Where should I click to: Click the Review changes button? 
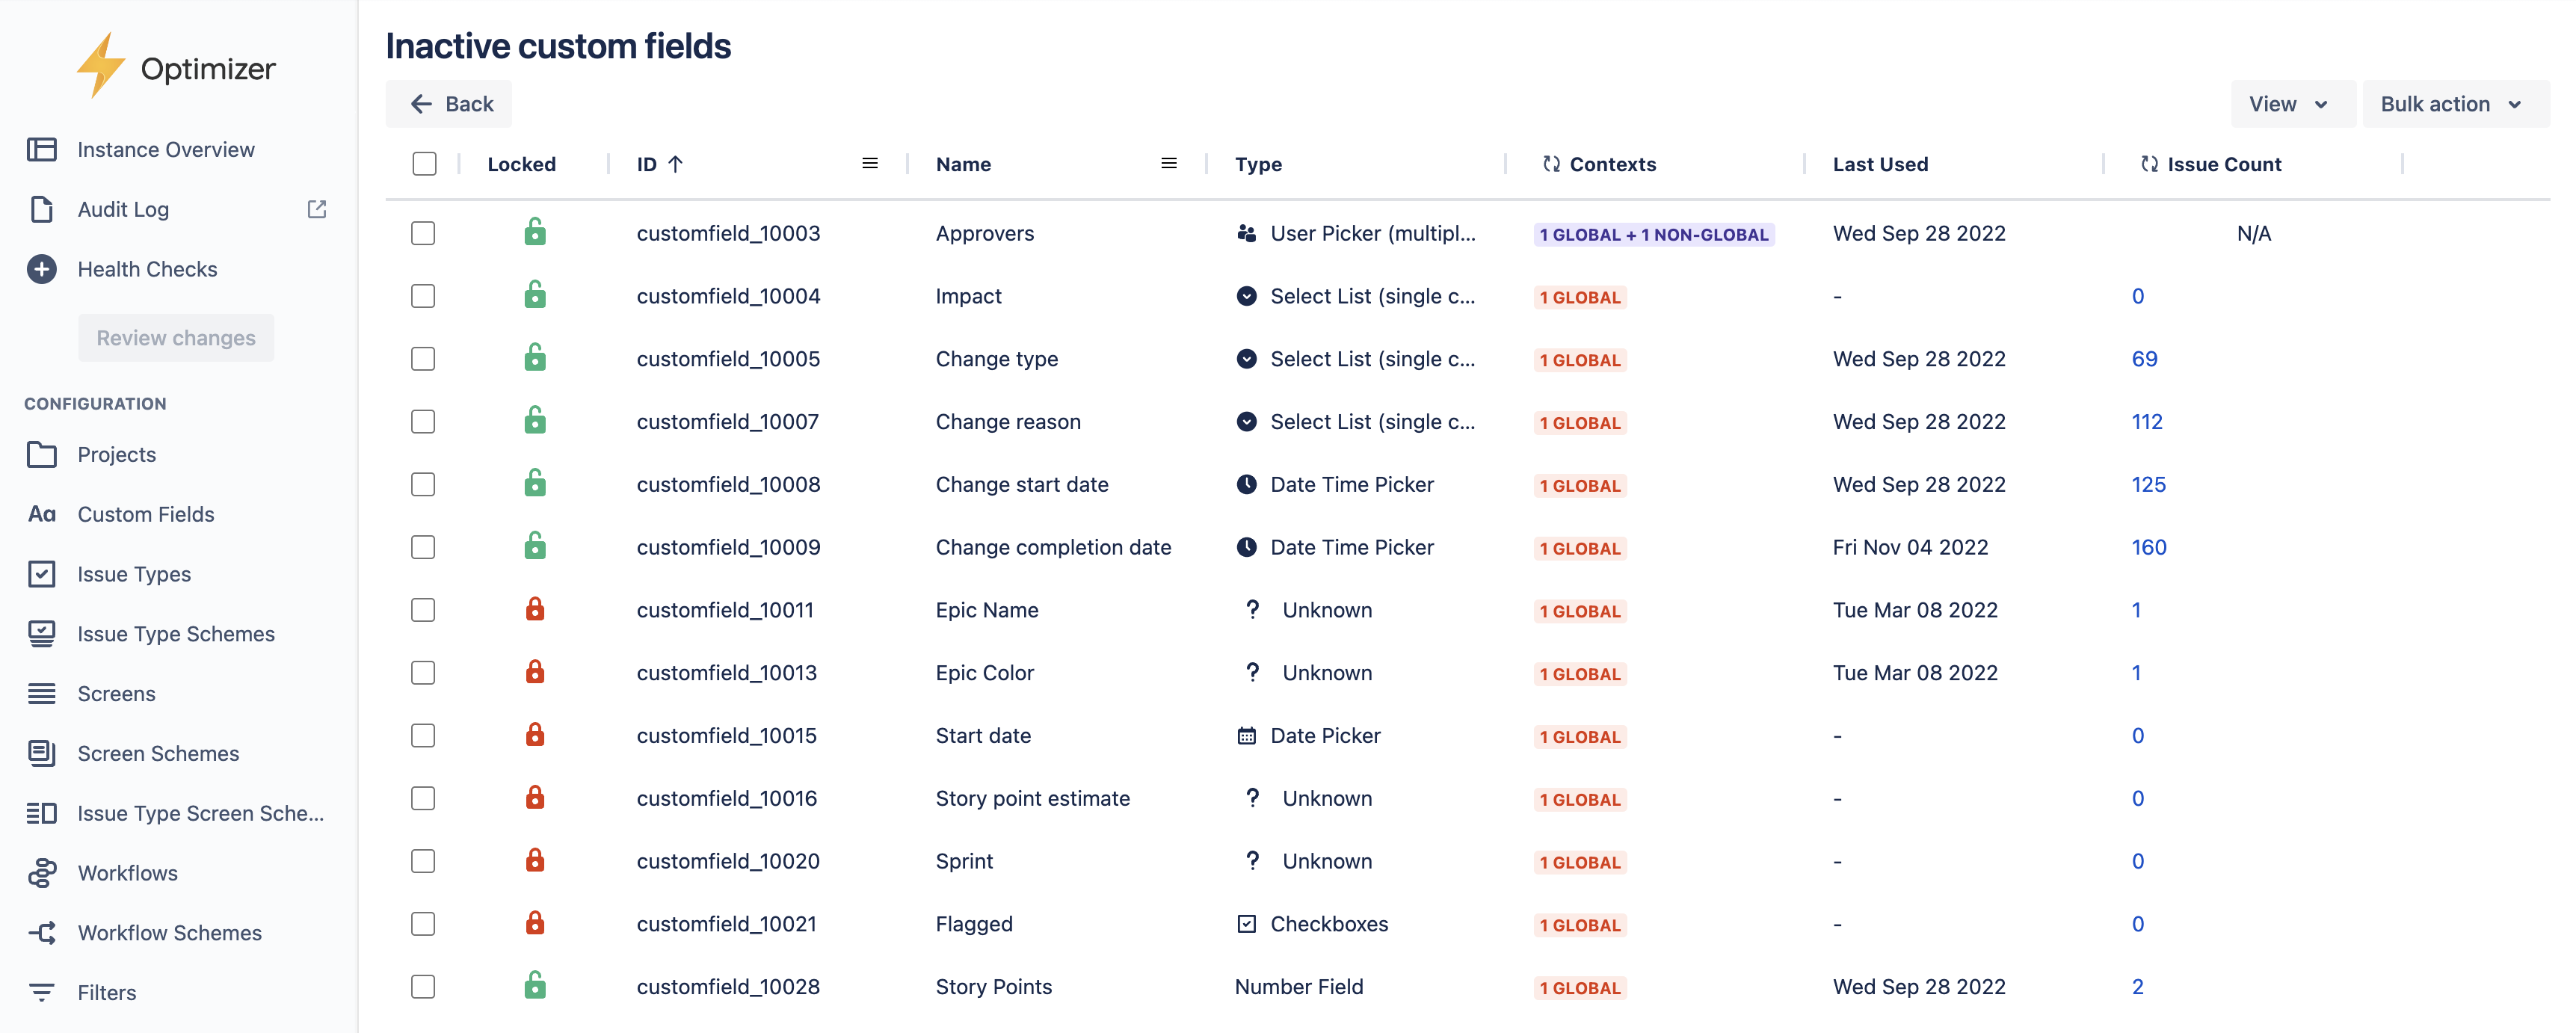coord(176,338)
